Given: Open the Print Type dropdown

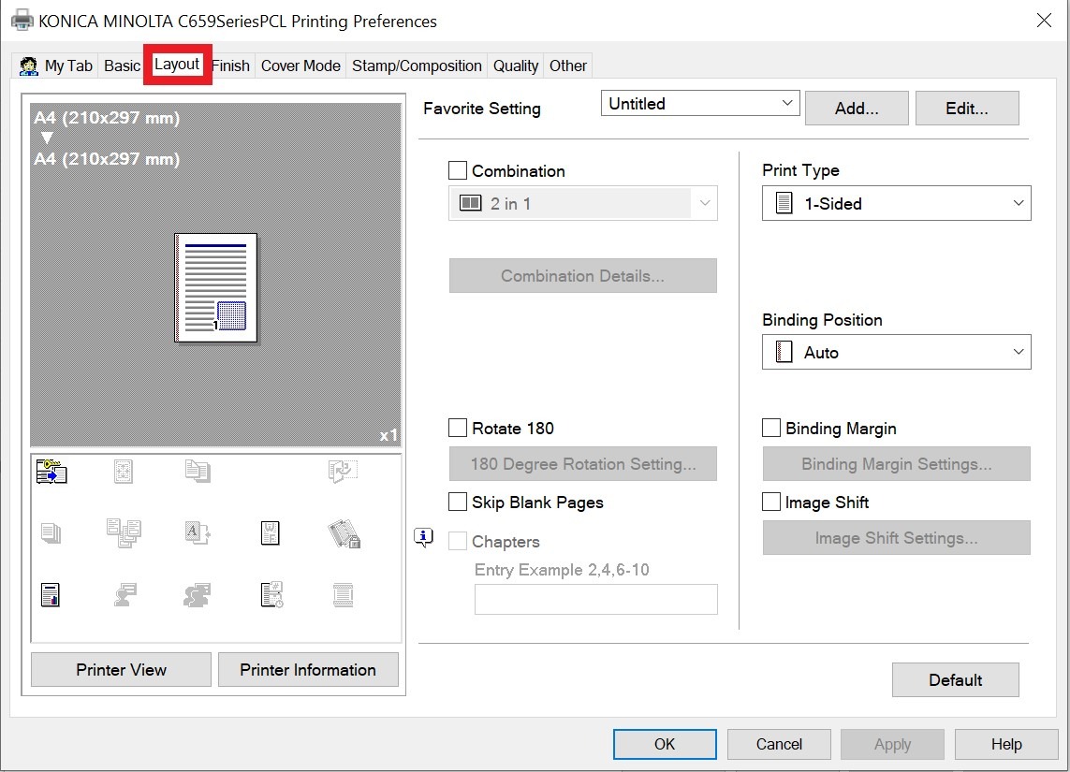Looking at the screenshot, I should 896,204.
